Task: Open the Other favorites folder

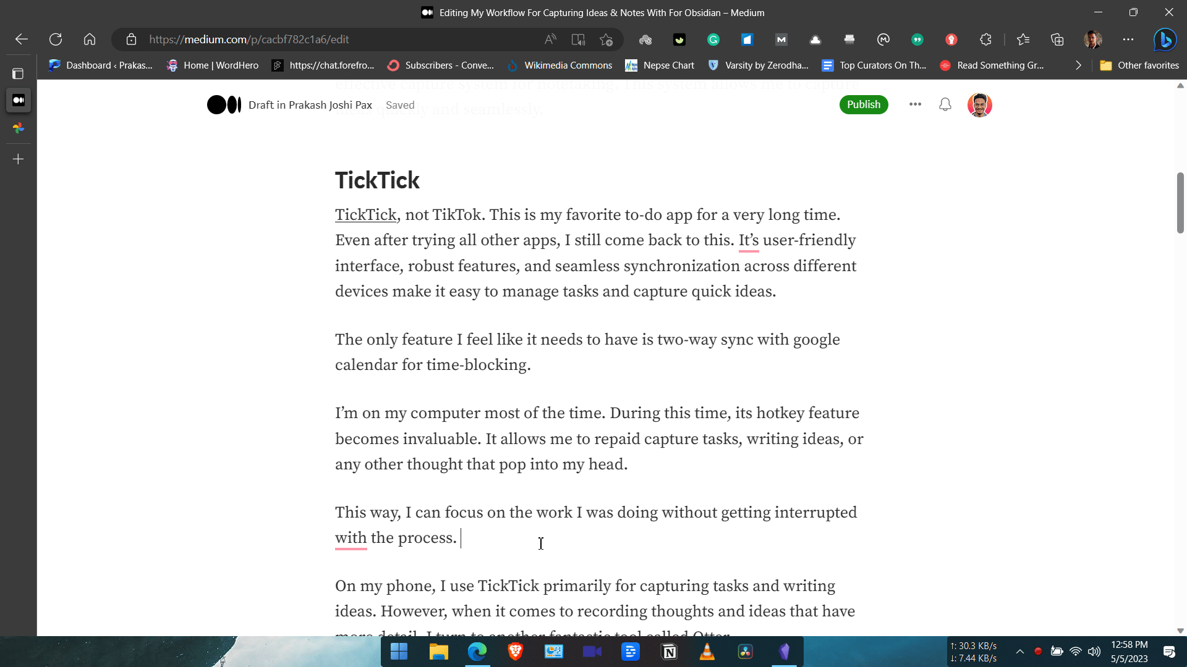Action: 1139,65
